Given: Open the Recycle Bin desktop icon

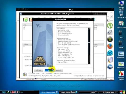Looking at the screenshot, I should (121, 14).
